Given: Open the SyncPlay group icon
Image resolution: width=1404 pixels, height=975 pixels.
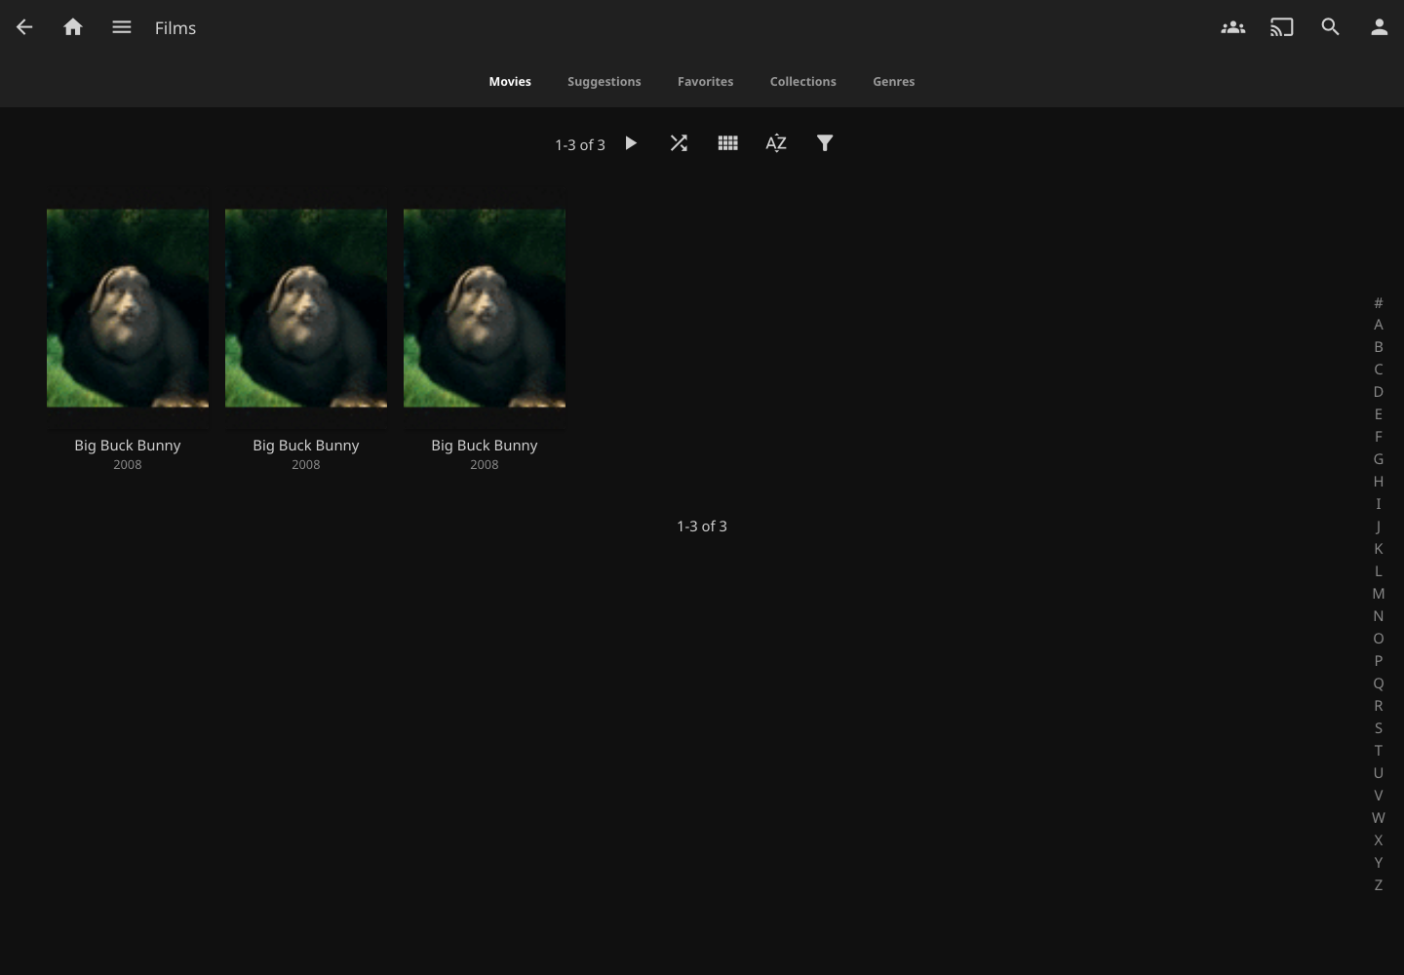Looking at the screenshot, I should 1233,27.
